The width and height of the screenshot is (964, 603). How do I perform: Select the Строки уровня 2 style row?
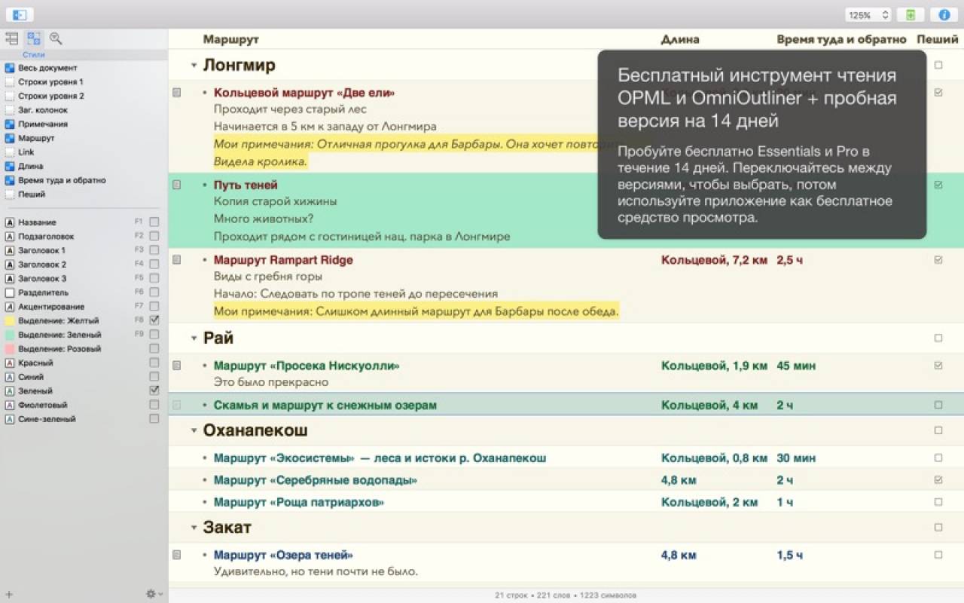[84, 96]
